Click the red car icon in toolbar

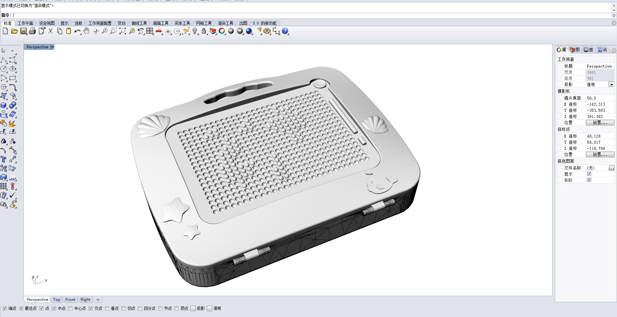click(x=159, y=31)
